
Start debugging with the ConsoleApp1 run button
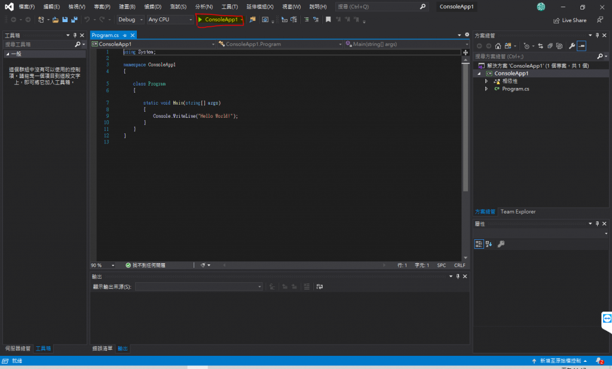point(218,20)
